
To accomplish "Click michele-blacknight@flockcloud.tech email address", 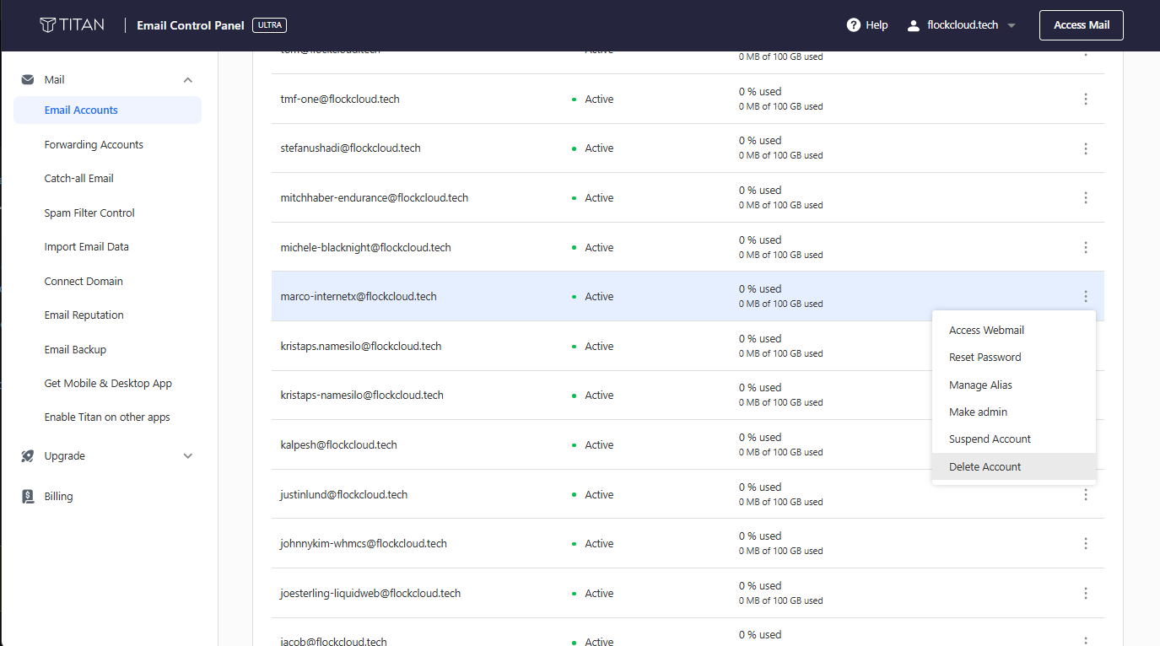I will click(365, 247).
